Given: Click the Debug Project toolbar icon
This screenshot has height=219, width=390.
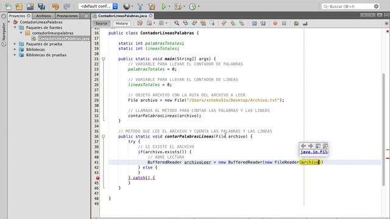Looking at the screenshot, I should 178,7.
